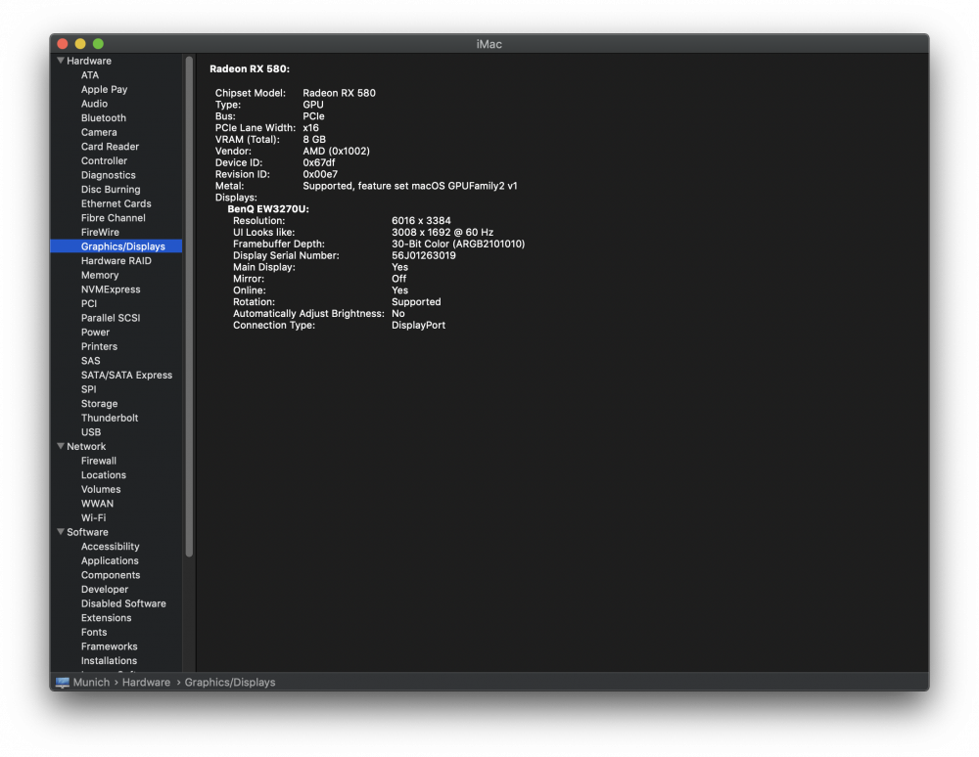Select ATA in the sidebar
The width and height of the screenshot is (979, 757).
[x=90, y=75]
